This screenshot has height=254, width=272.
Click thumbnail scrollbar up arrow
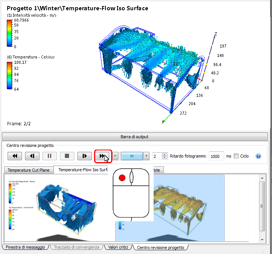262,178
